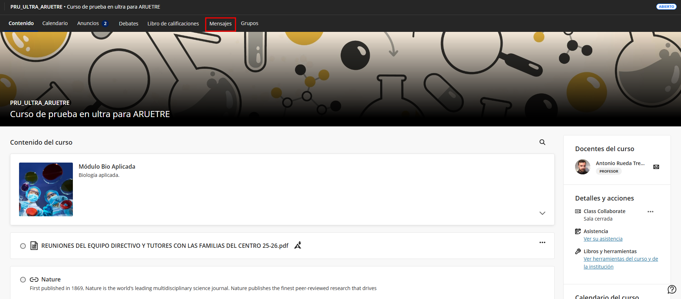Open Ver herramientas del curso link

(620, 259)
